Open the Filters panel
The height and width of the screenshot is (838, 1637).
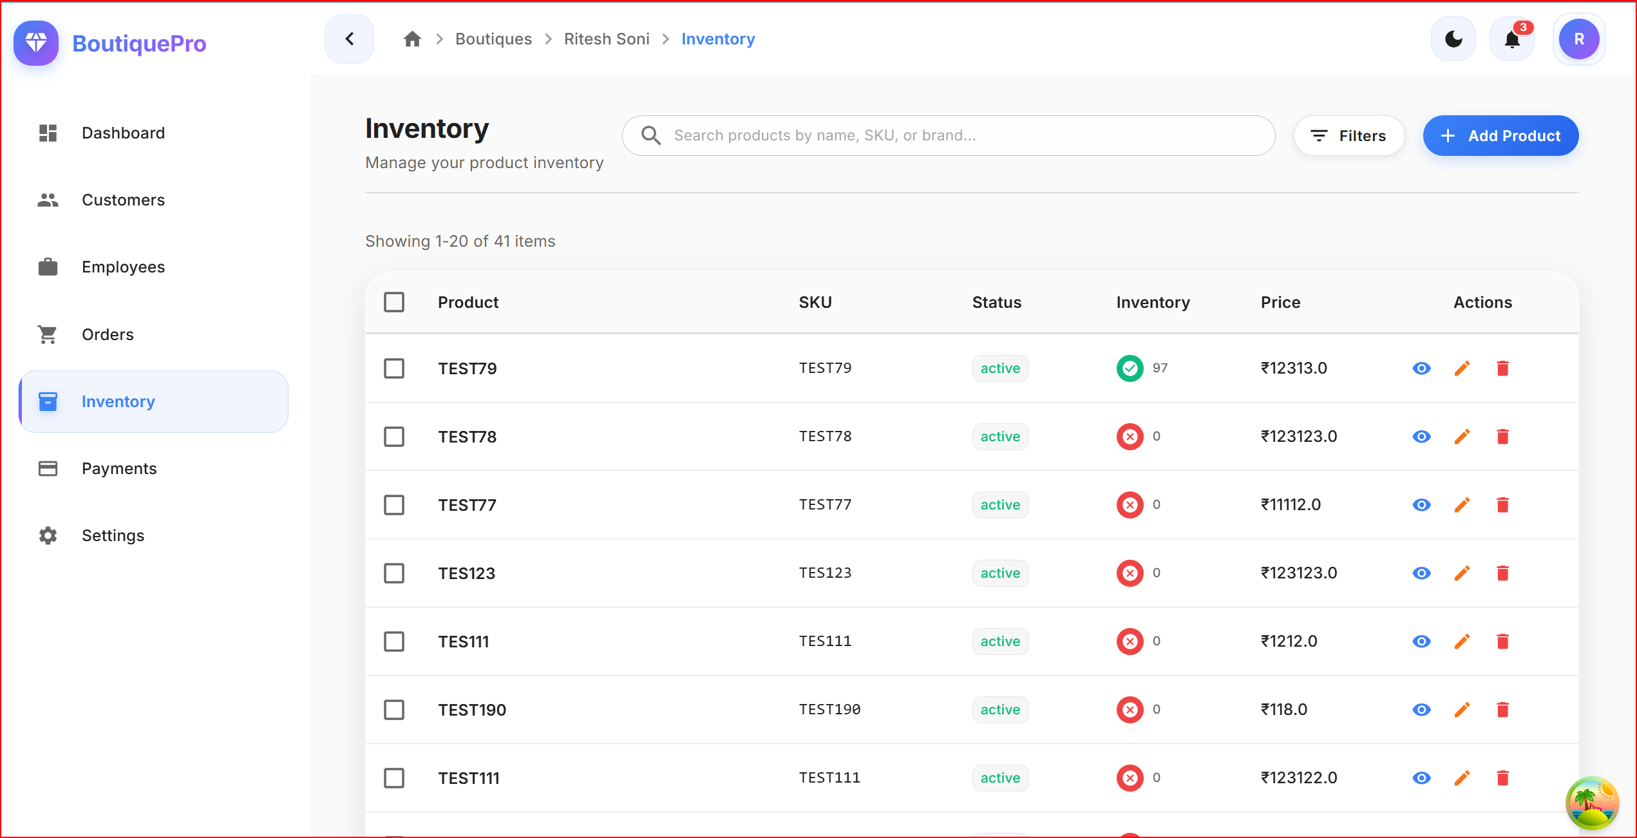click(x=1348, y=135)
